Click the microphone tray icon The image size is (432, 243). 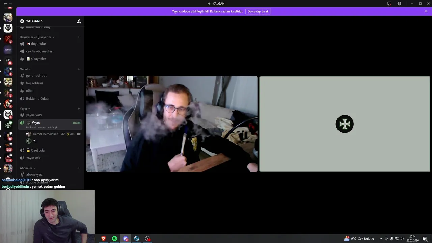click(391, 239)
